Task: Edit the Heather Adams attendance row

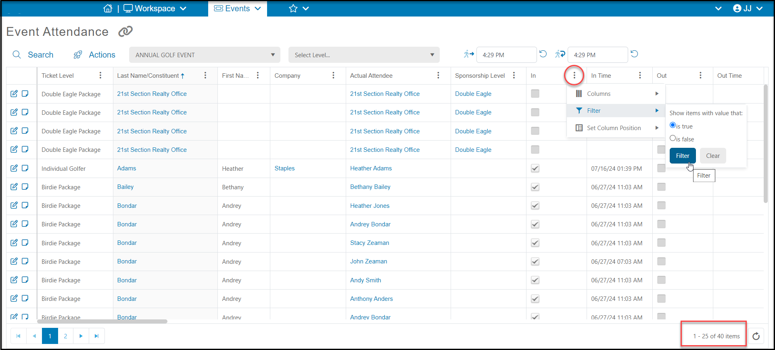Action: click(x=14, y=168)
